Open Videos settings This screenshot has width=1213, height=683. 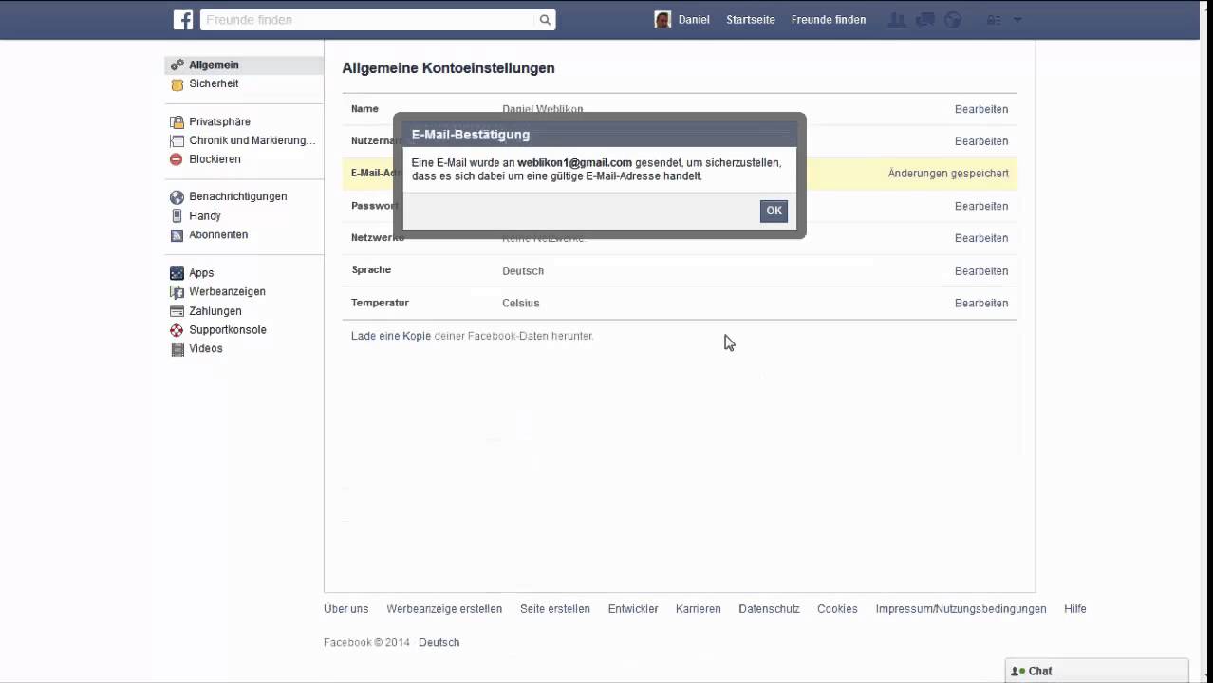click(205, 348)
